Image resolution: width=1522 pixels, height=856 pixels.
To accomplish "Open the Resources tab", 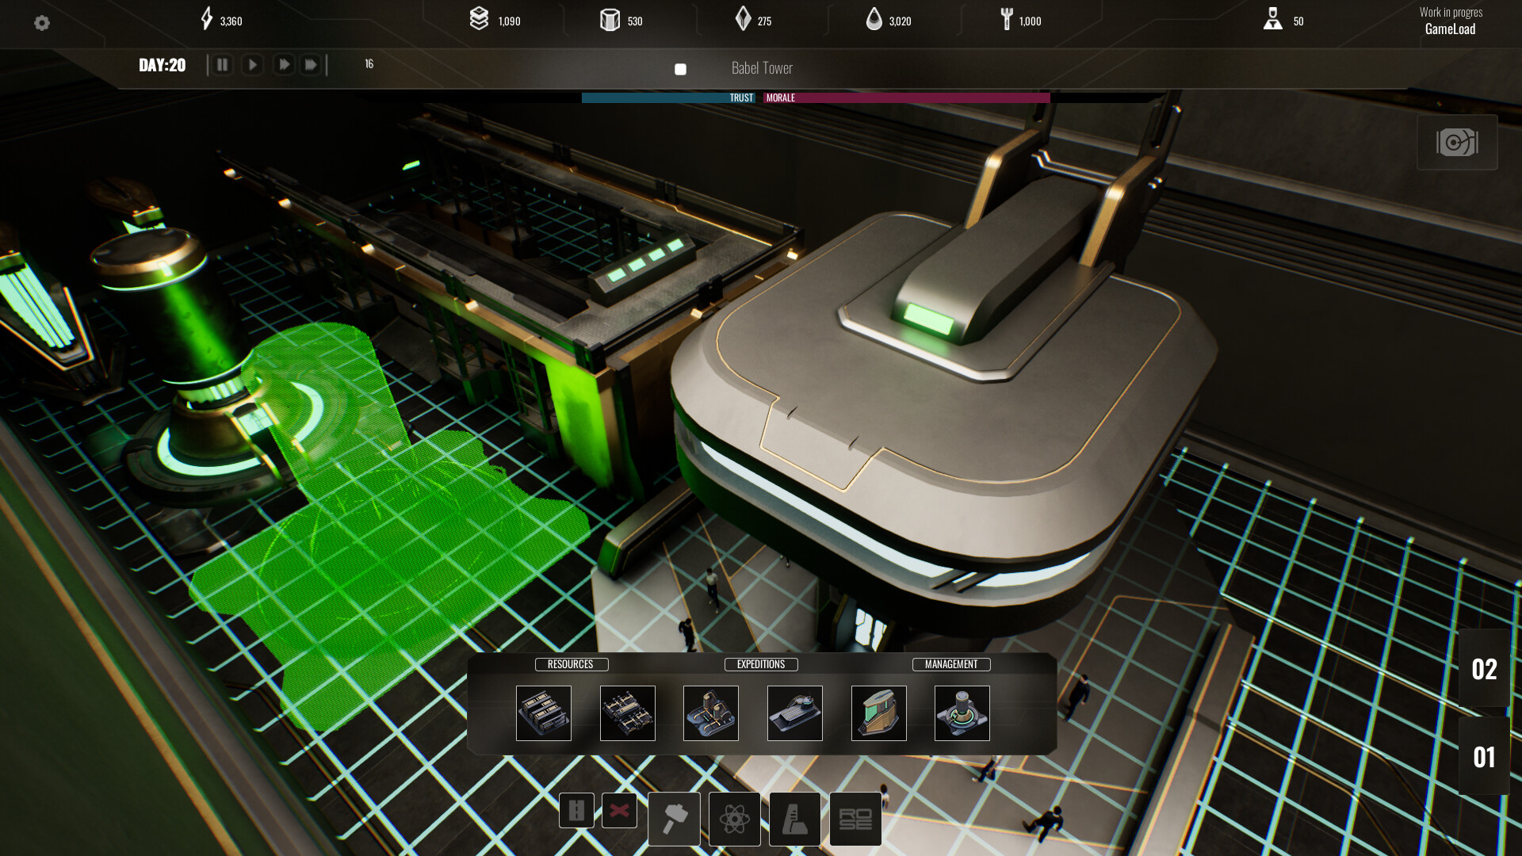I will click(571, 664).
